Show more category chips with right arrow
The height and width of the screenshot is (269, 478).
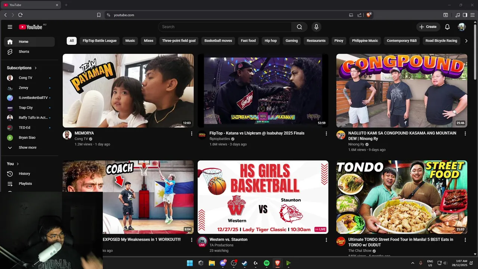466,41
